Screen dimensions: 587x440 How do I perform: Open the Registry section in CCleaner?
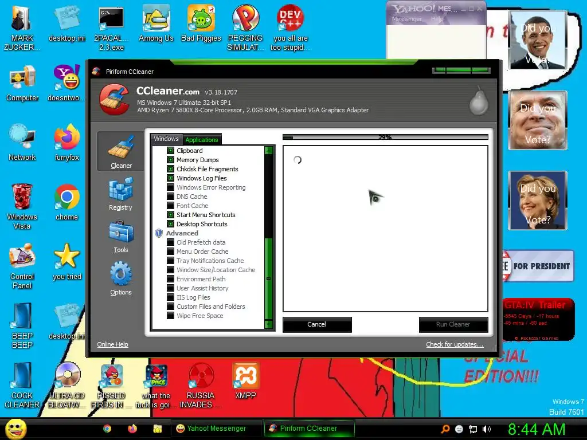(x=120, y=194)
